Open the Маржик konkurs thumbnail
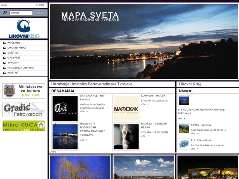The image size is (239, 179). (126, 109)
